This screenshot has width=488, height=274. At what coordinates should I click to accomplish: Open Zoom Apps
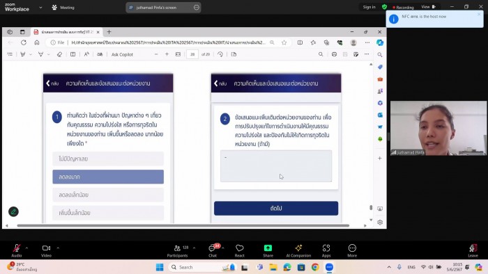coord(326,250)
